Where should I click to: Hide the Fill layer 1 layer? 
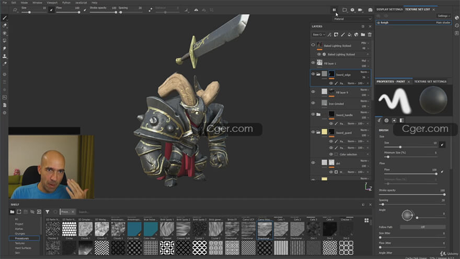pos(313,63)
